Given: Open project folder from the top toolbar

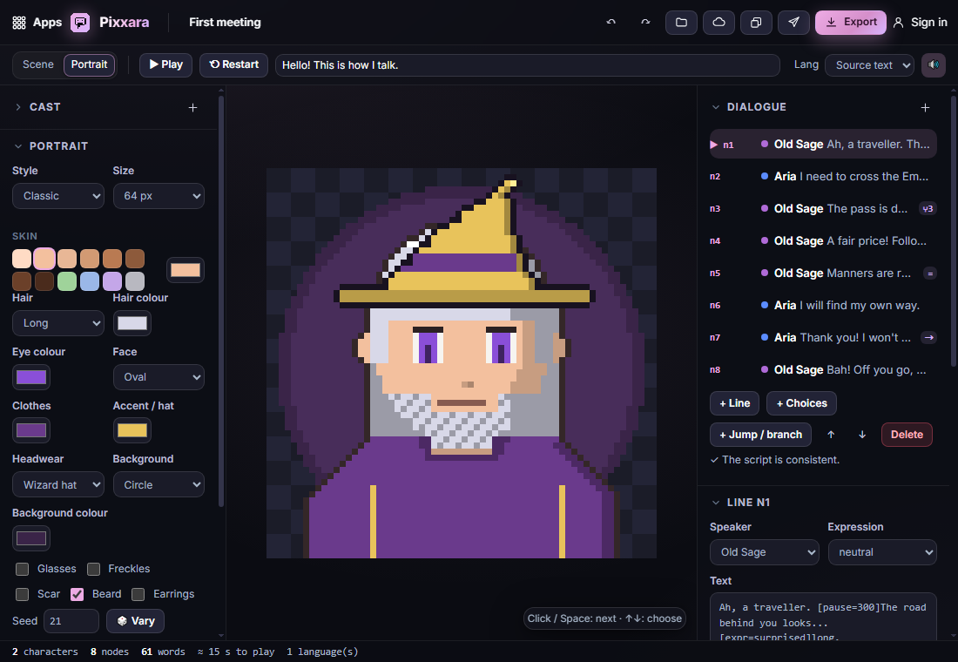Looking at the screenshot, I should [681, 23].
